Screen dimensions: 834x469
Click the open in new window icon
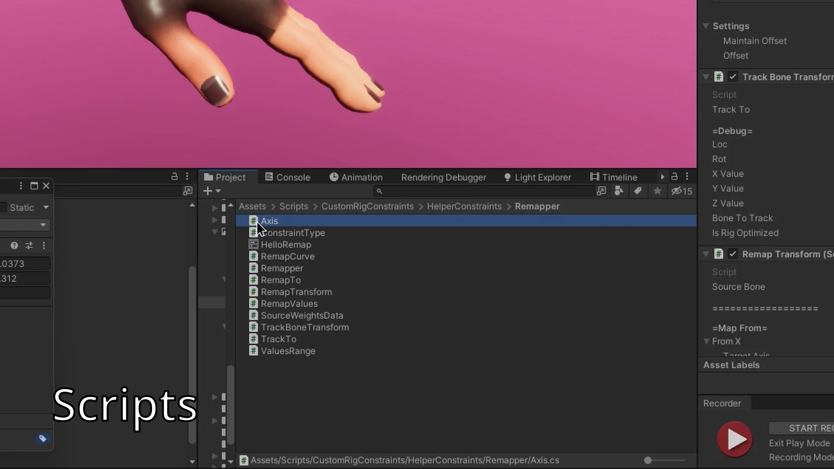[601, 191]
